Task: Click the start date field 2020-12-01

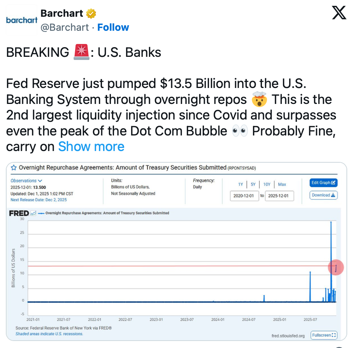Action: [x=244, y=196]
